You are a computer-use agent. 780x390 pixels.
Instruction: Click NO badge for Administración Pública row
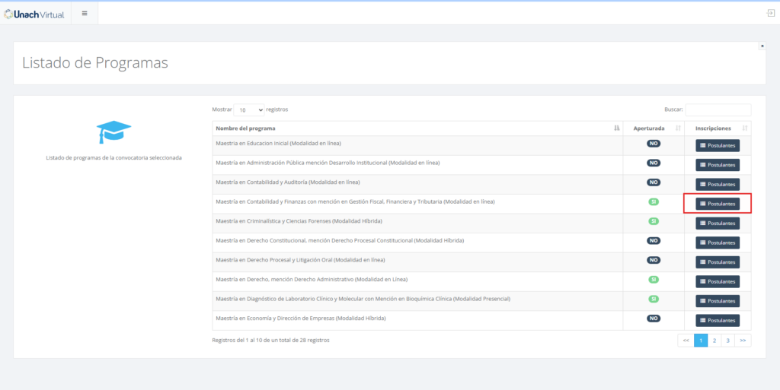point(653,163)
